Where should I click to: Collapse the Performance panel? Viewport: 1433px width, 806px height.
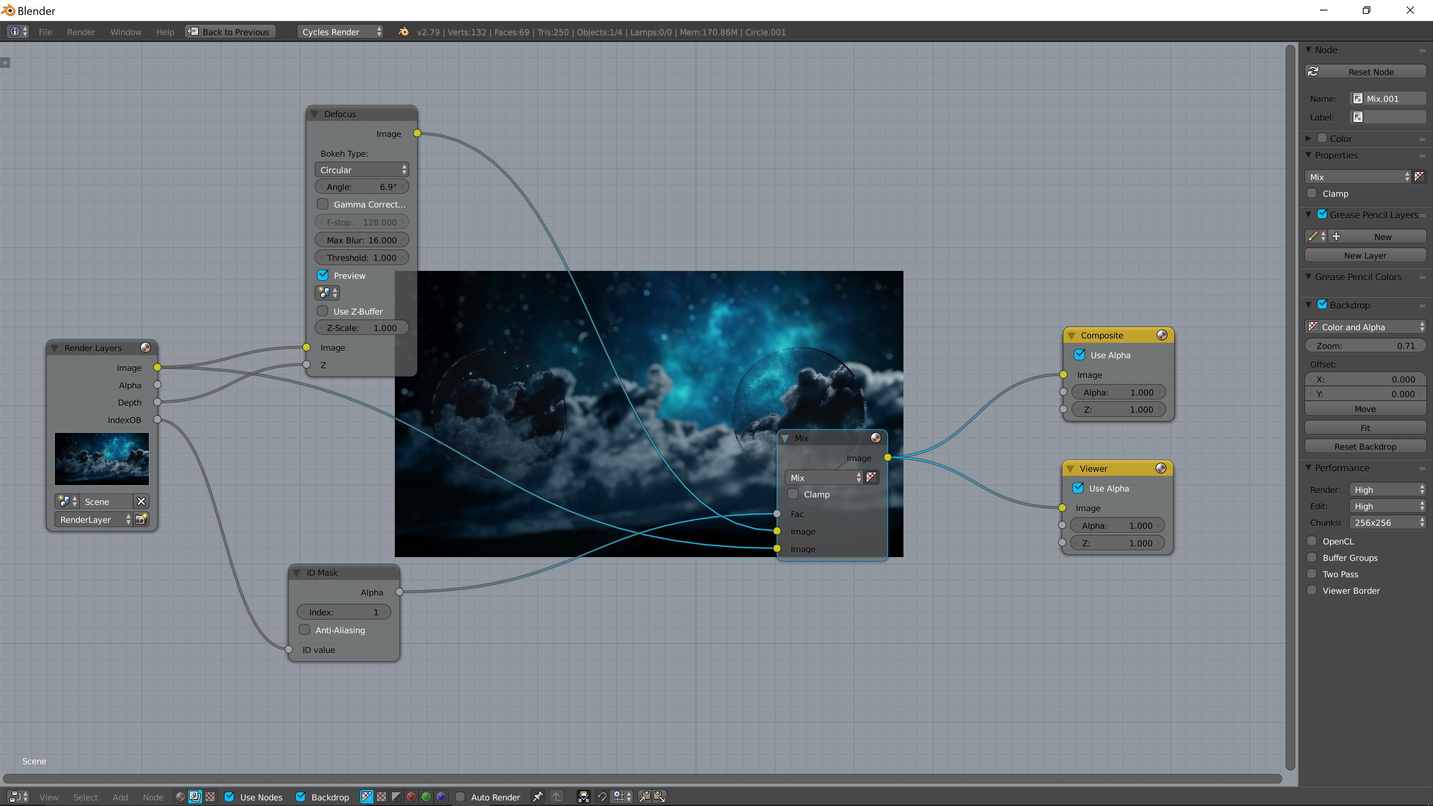click(1308, 468)
